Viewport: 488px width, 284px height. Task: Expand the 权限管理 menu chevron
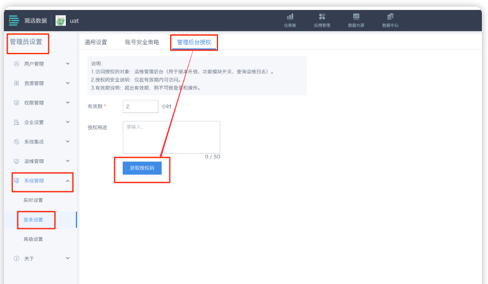click(67, 102)
